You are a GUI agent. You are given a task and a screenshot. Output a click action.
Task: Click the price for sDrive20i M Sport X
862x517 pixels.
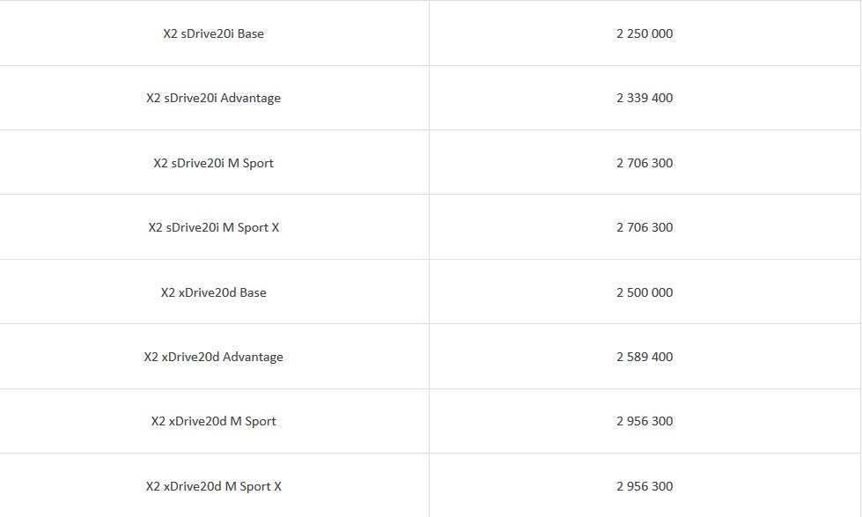[x=645, y=227]
